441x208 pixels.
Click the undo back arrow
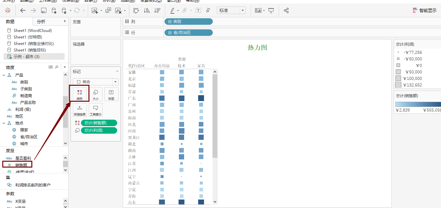23,10
